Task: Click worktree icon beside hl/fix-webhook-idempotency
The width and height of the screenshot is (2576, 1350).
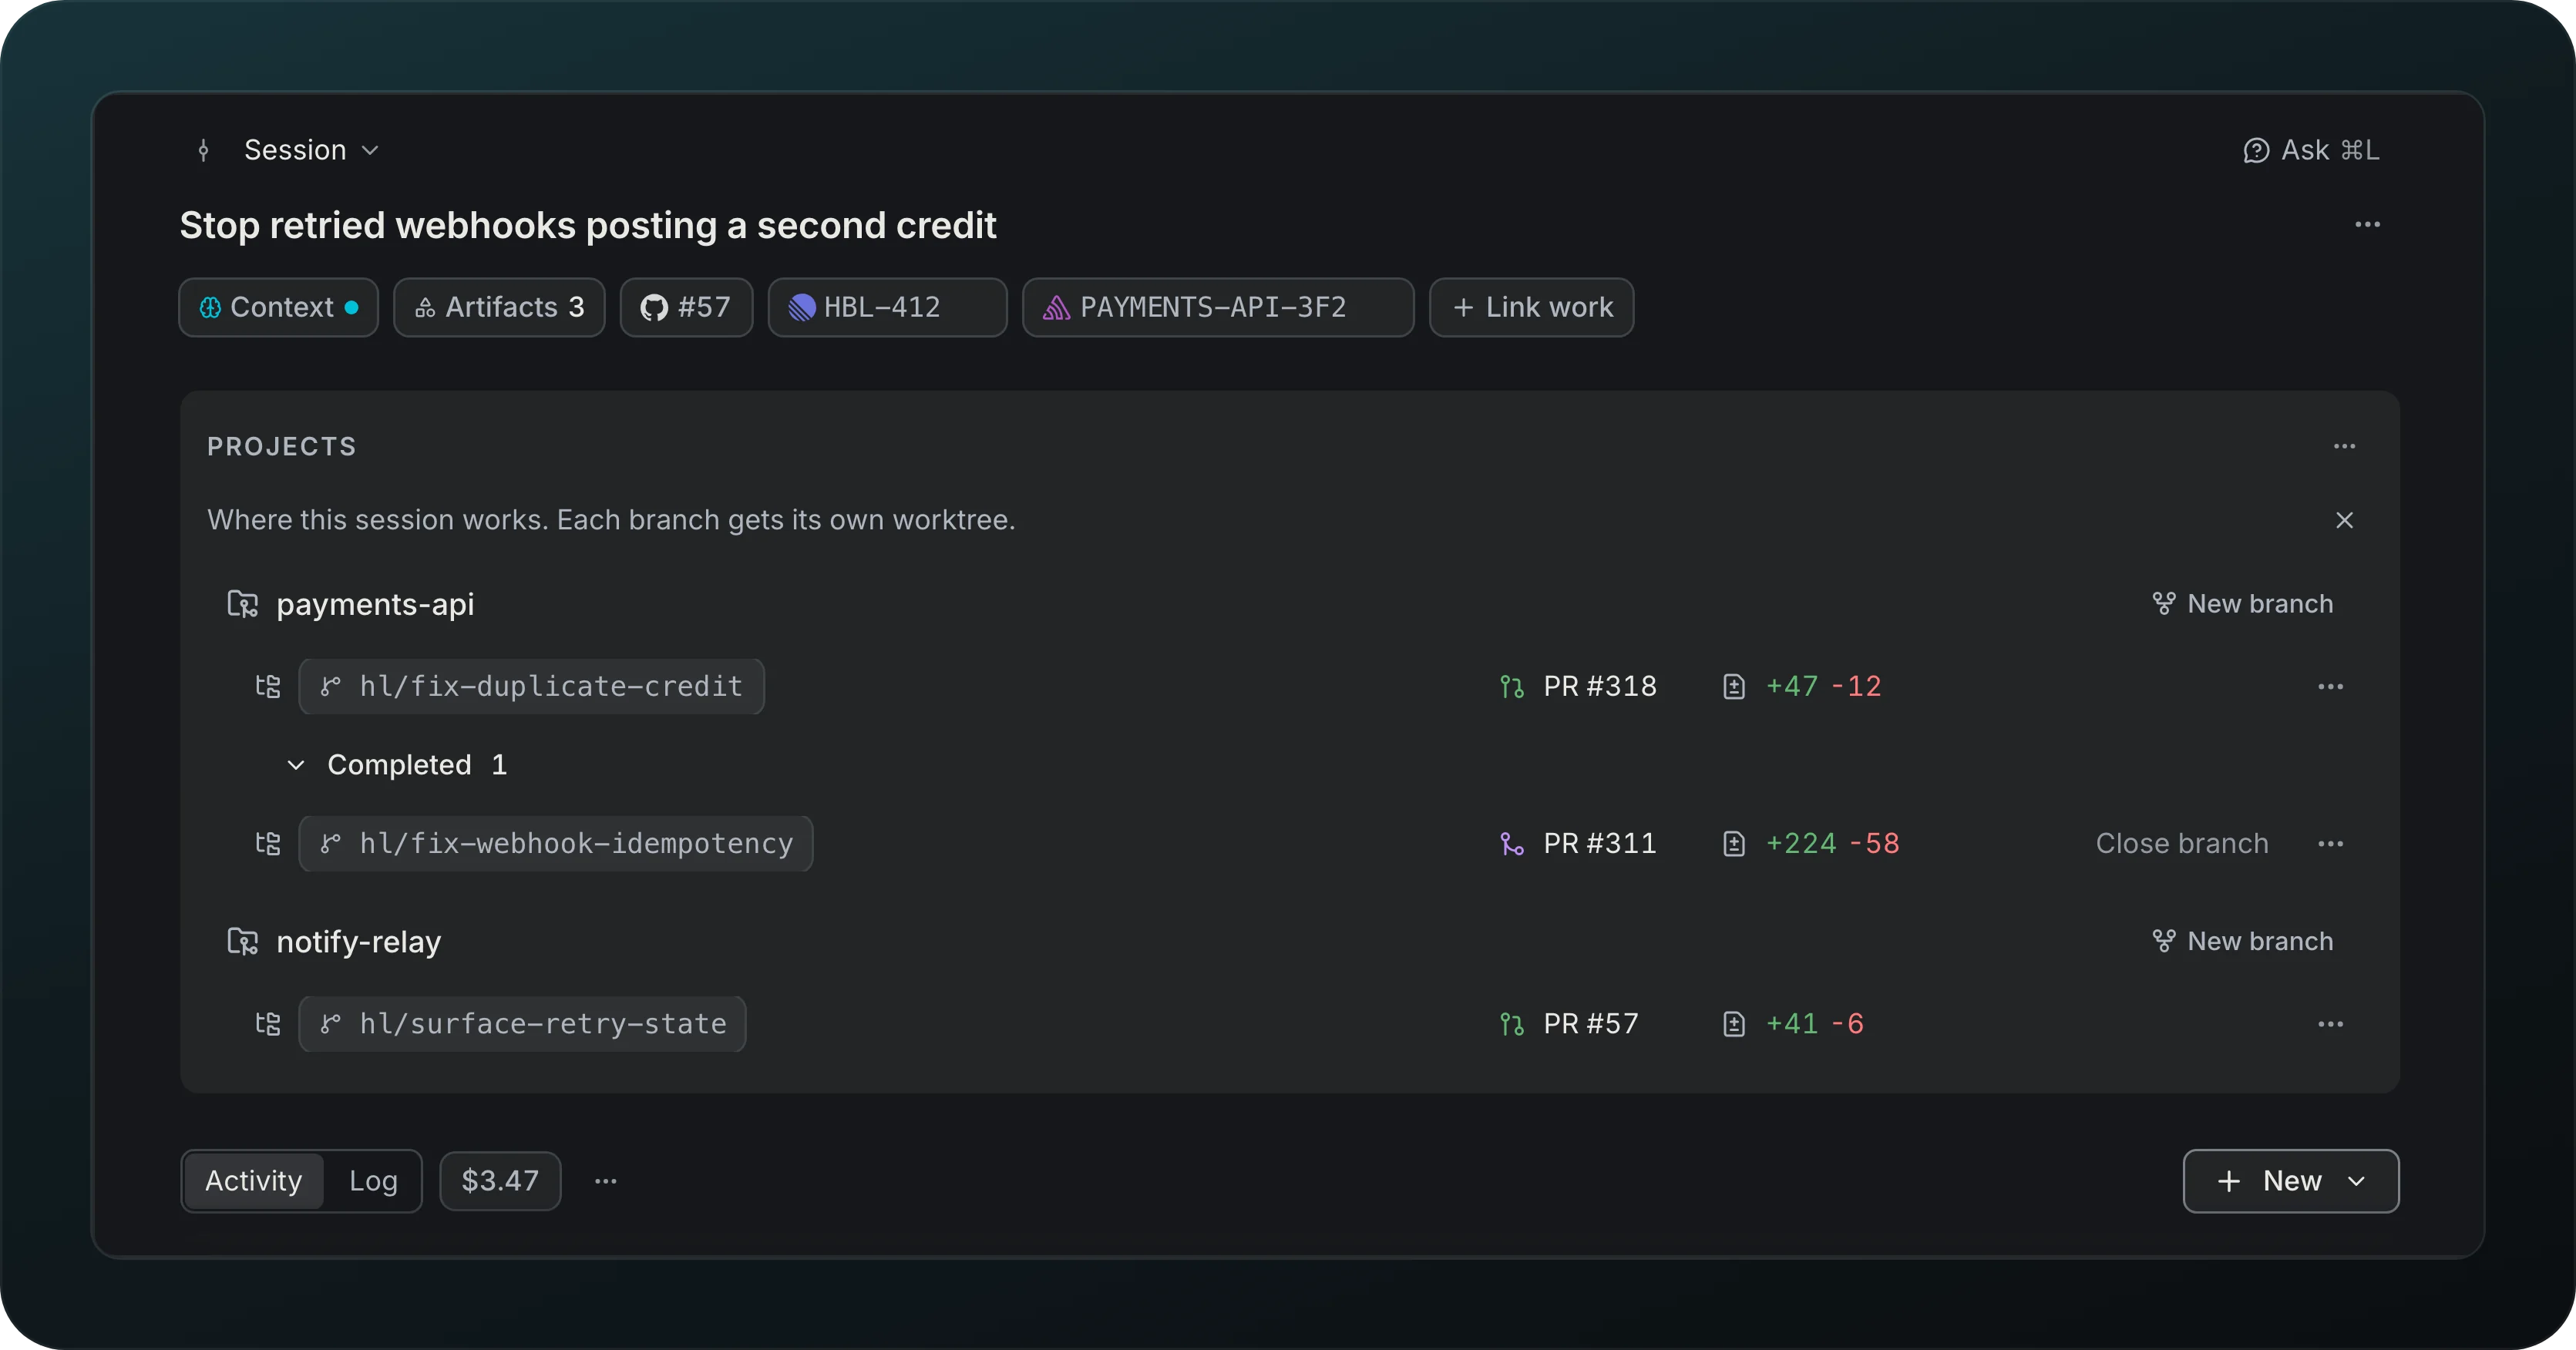Action: [x=267, y=844]
